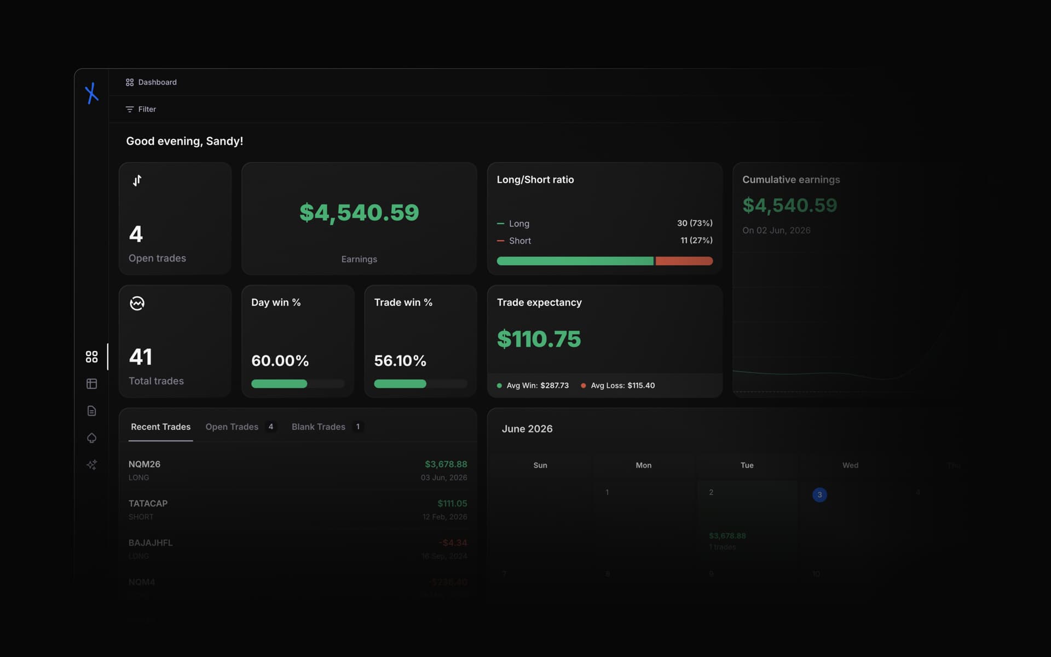Open the TATACAP trade row
The width and height of the screenshot is (1051, 657).
tap(298, 510)
